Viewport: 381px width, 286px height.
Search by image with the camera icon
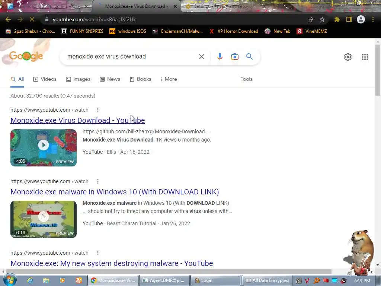click(x=234, y=57)
